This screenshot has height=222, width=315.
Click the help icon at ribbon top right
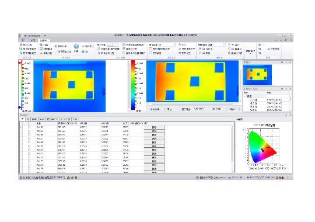pos(276,40)
